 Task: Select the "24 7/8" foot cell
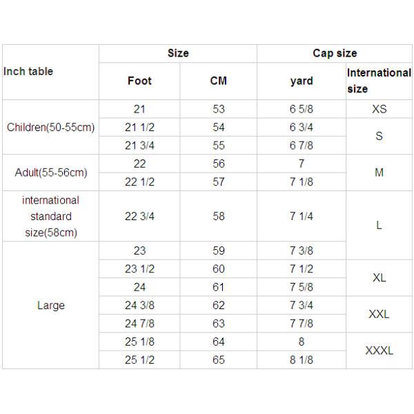(x=139, y=323)
